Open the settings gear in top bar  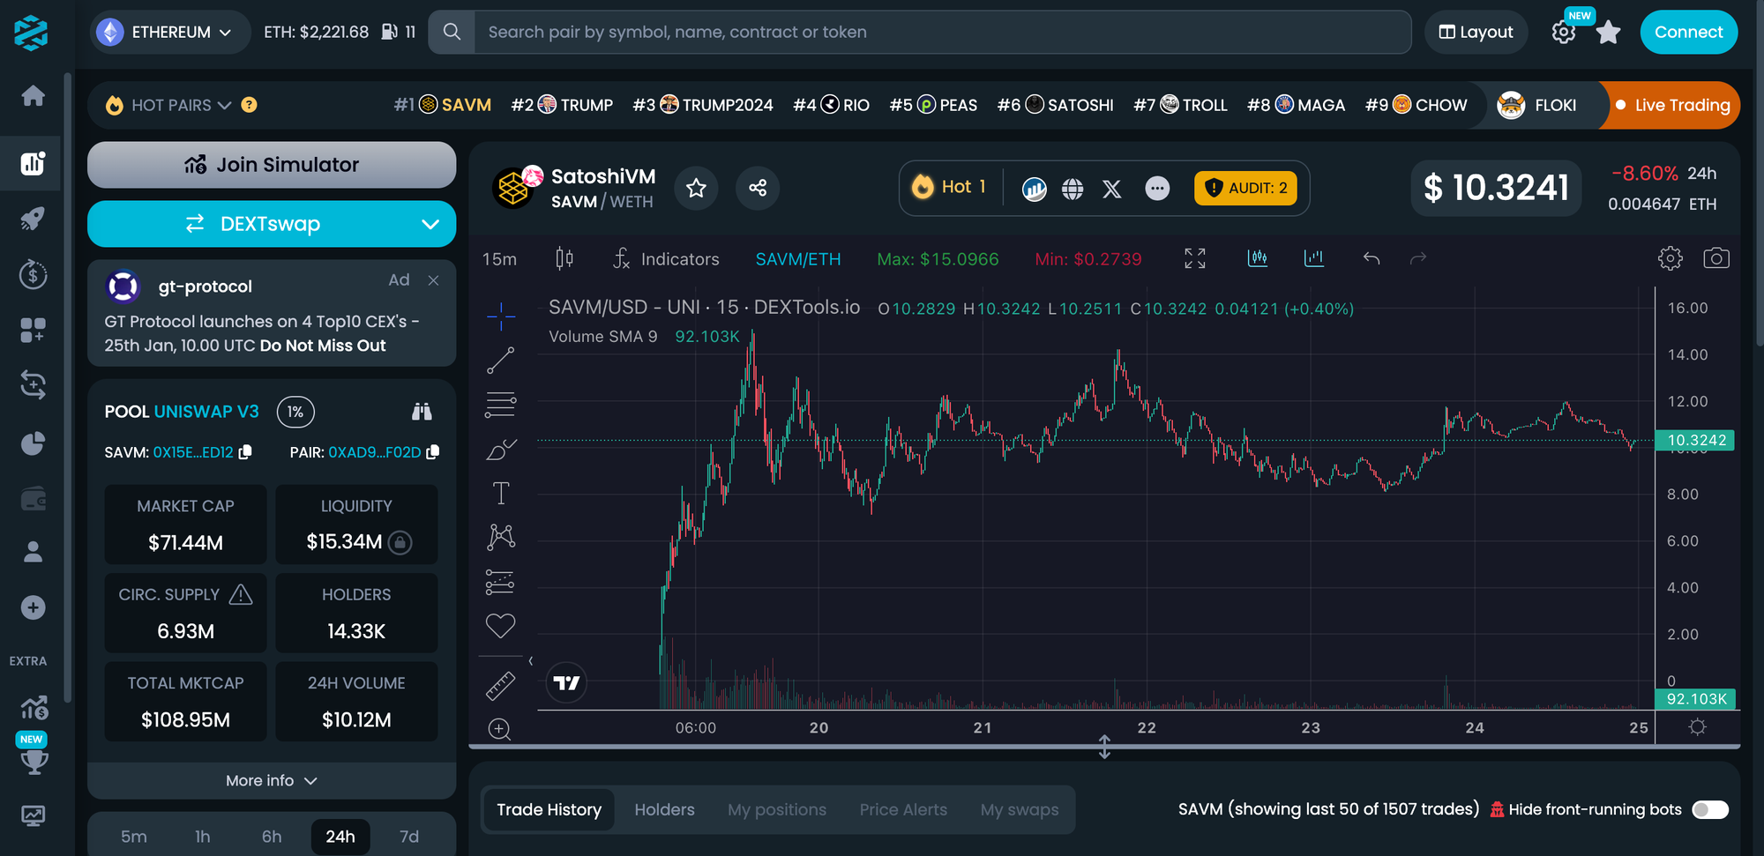(x=1564, y=33)
